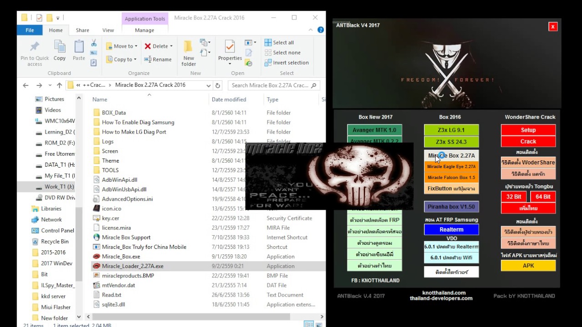Create a New folder from the ribbon

(189, 53)
